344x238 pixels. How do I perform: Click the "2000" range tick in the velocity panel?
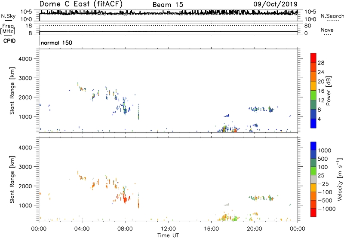pyautogui.click(x=25, y=186)
